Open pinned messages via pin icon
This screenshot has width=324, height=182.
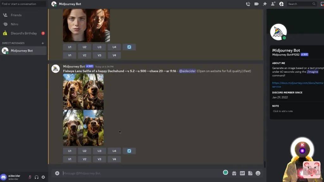click(265, 4)
